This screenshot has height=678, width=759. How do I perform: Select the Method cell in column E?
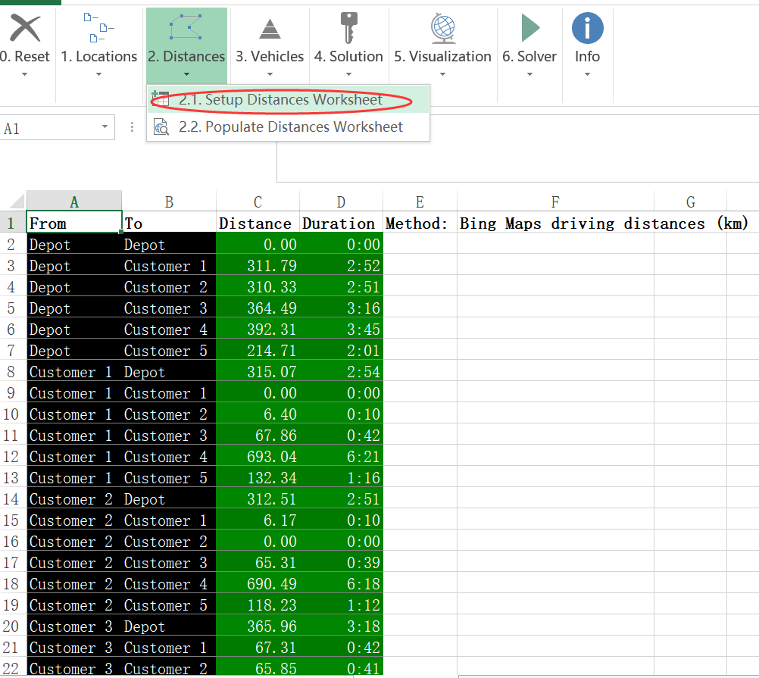[x=419, y=223]
